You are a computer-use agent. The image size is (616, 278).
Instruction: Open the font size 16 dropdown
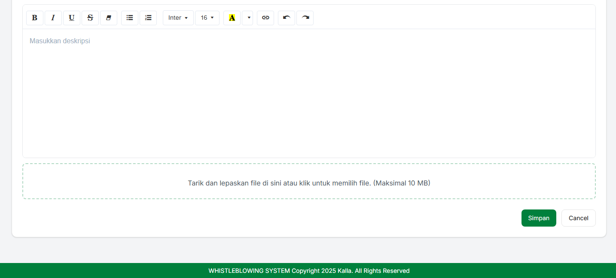[207, 18]
